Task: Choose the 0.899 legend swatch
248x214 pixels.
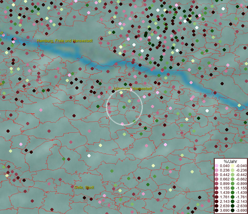Action: pyautogui.click(x=217, y=184)
